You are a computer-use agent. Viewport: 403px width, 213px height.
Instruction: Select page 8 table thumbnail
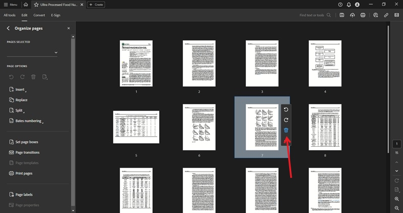325,127
